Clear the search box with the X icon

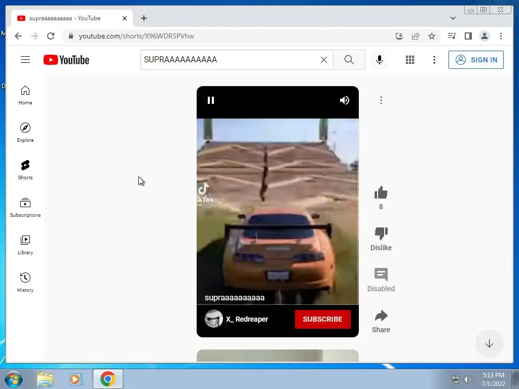[x=324, y=60]
